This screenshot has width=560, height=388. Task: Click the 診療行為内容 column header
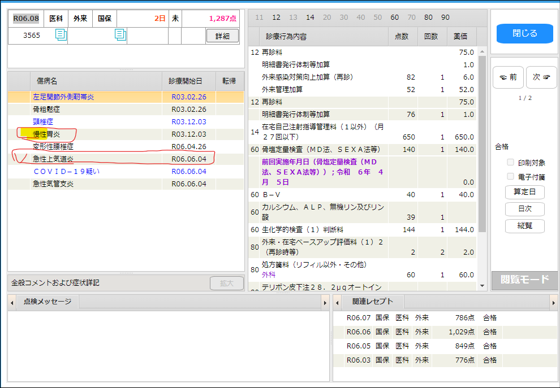tap(324, 36)
